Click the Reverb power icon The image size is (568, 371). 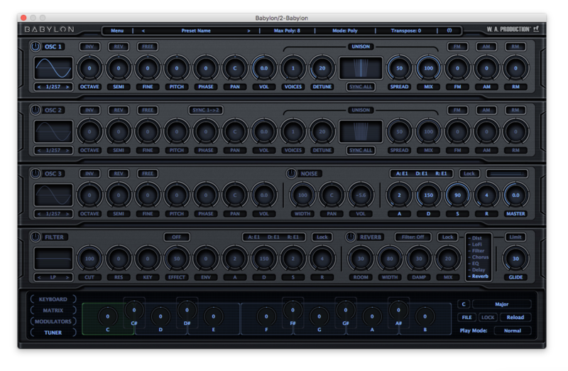pos(351,237)
